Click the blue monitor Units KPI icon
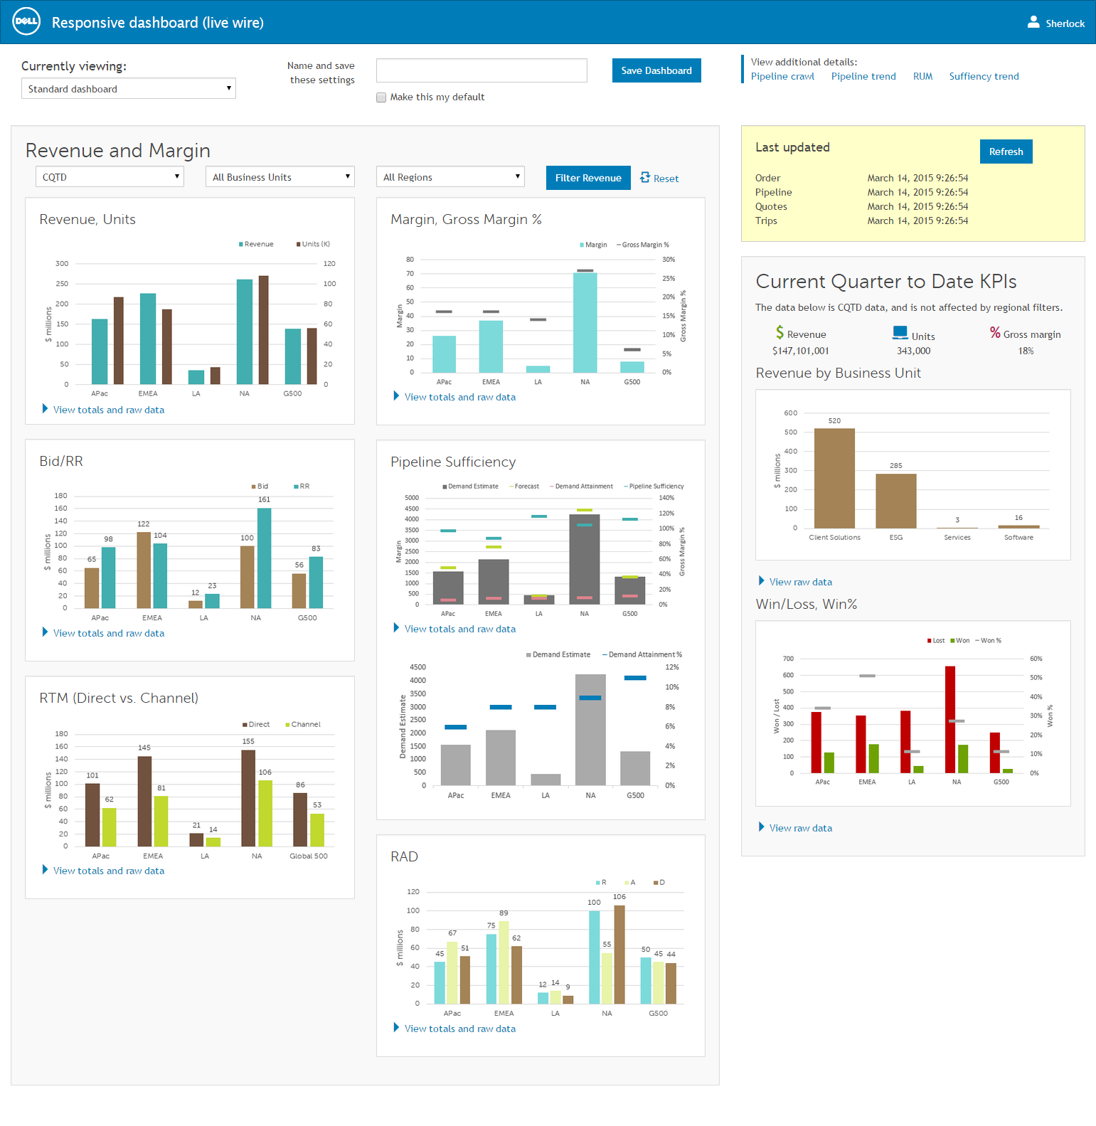1096x1126 pixels. tap(900, 333)
